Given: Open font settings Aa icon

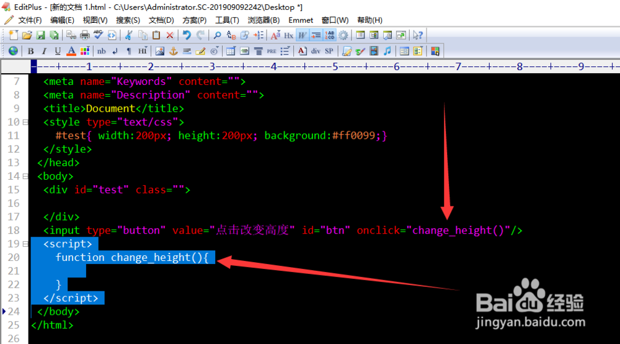Looking at the screenshot, I should pyautogui.click(x=275, y=35).
